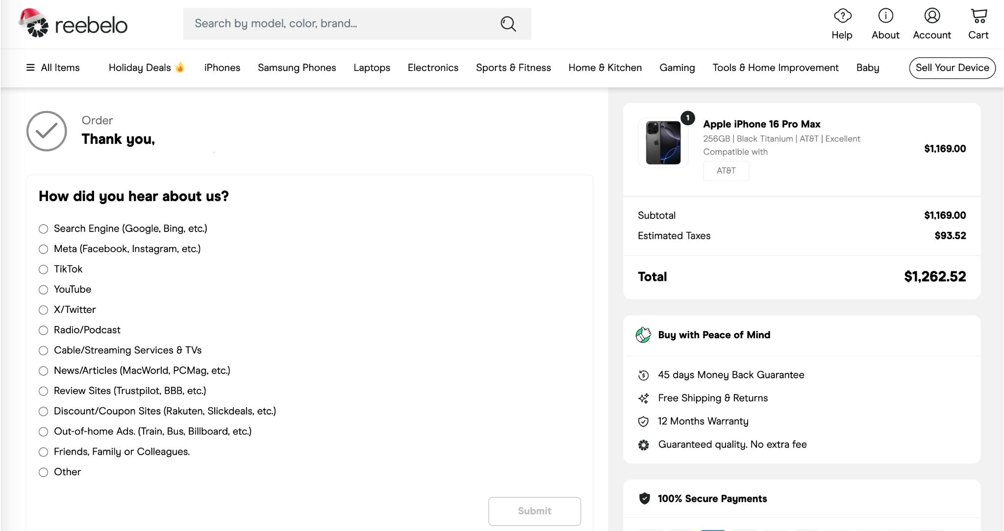Open the Gaming category
Screen dimensions: 1004x531
coord(677,68)
